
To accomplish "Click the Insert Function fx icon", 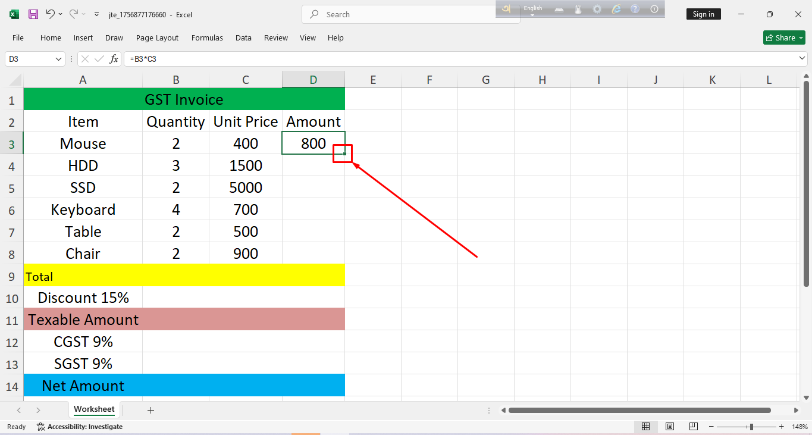I will pyautogui.click(x=114, y=59).
